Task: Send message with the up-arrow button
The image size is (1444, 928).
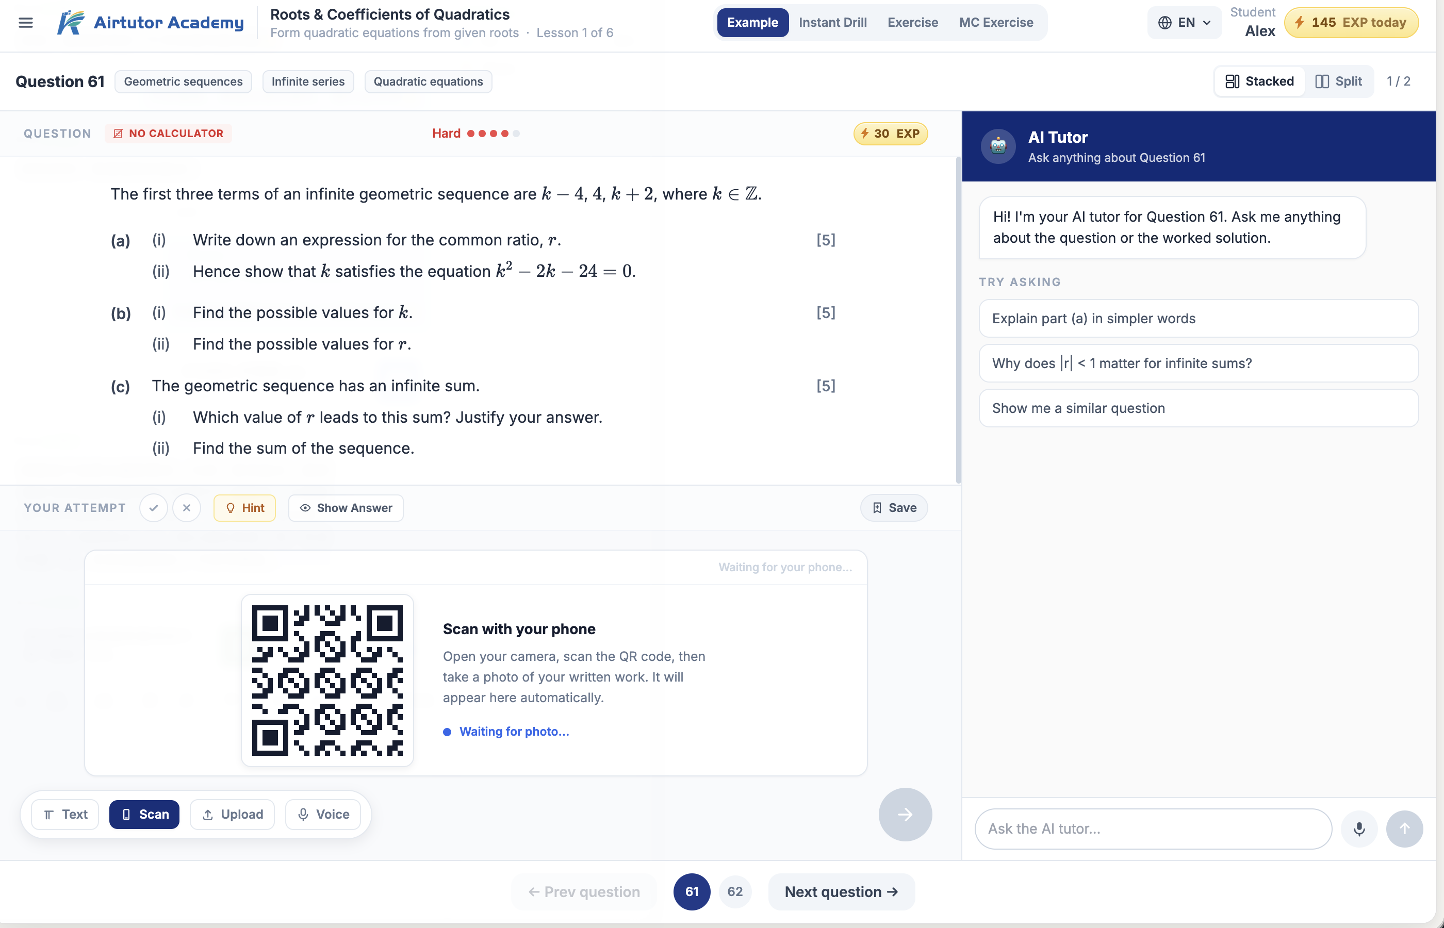Action: click(x=1404, y=829)
